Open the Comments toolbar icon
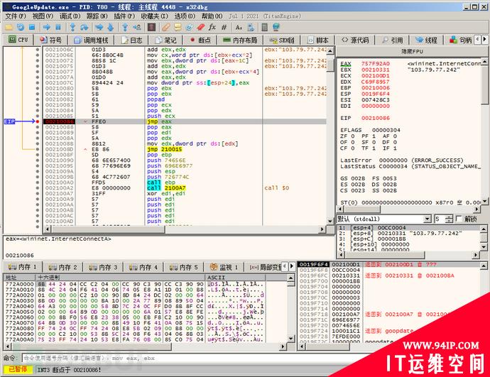 [178, 27]
